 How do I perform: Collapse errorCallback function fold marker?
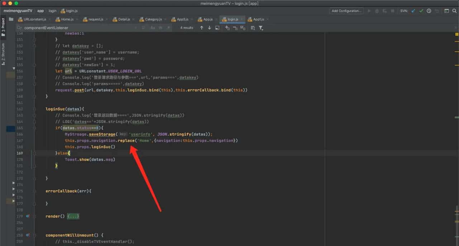point(34,191)
